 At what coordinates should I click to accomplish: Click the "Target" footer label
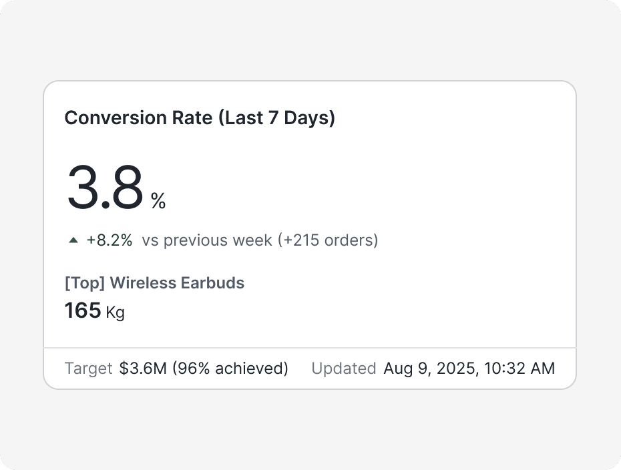[88, 369]
